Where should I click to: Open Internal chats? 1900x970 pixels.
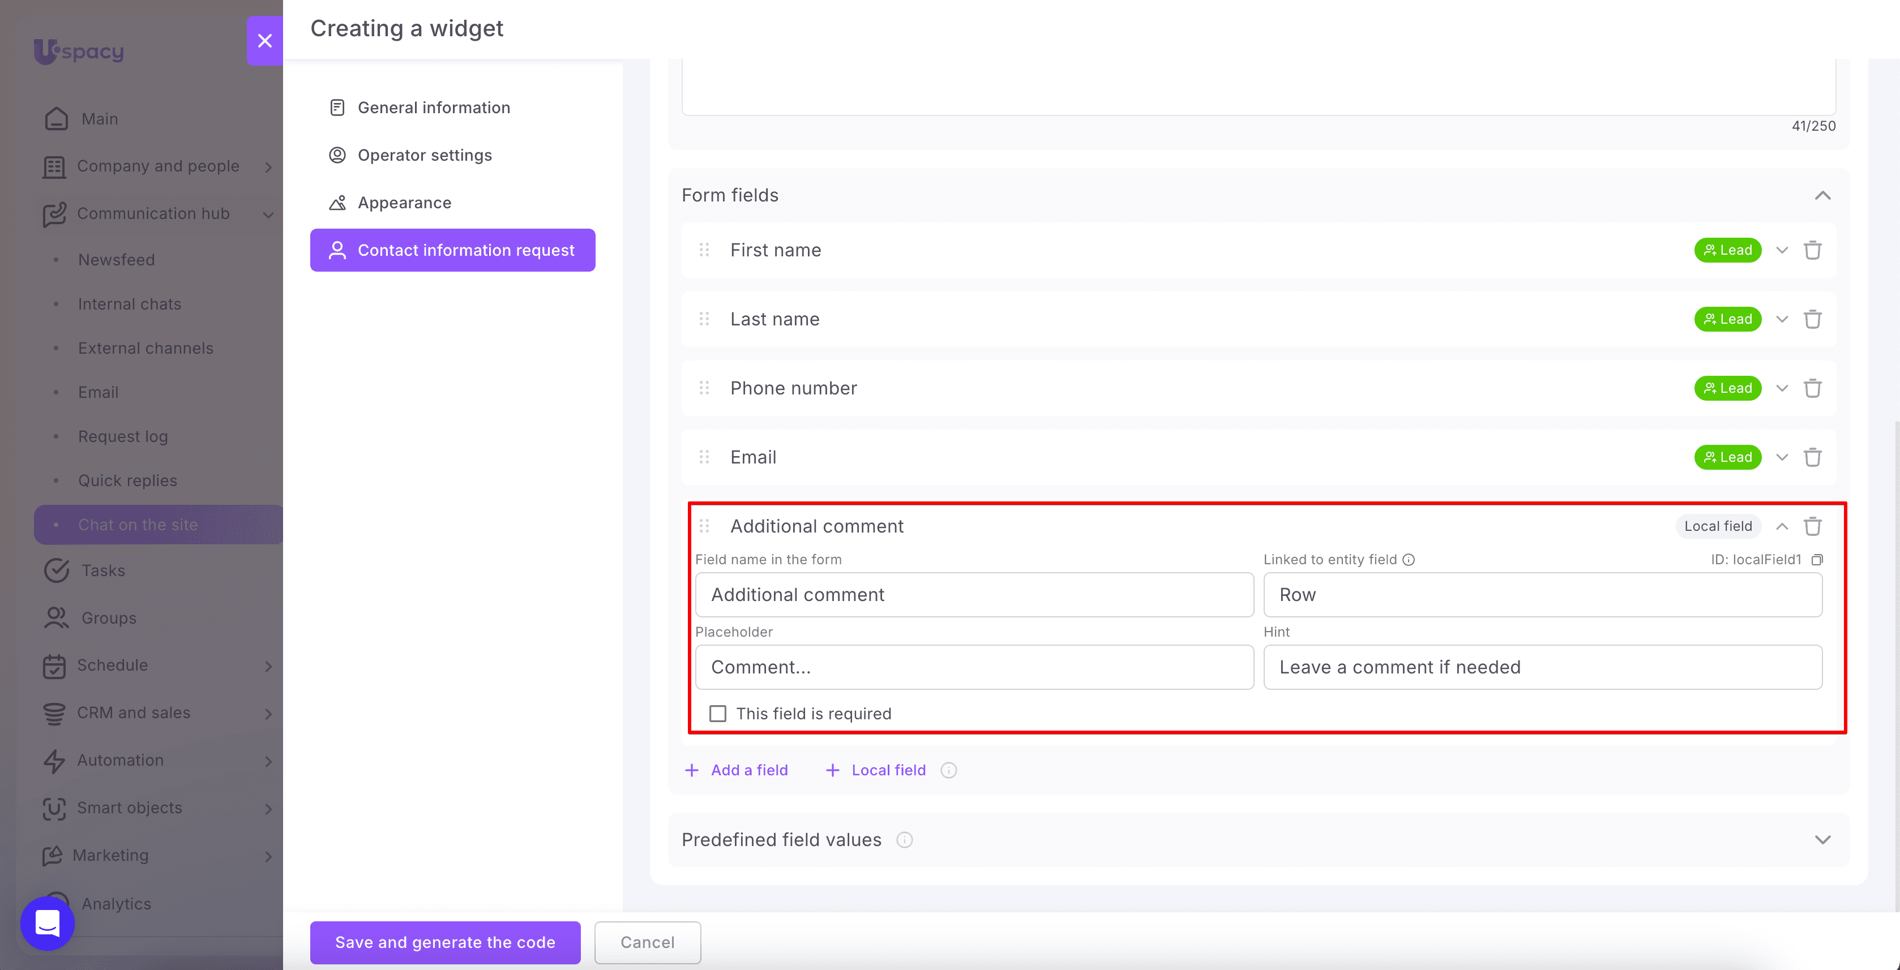pos(130,304)
